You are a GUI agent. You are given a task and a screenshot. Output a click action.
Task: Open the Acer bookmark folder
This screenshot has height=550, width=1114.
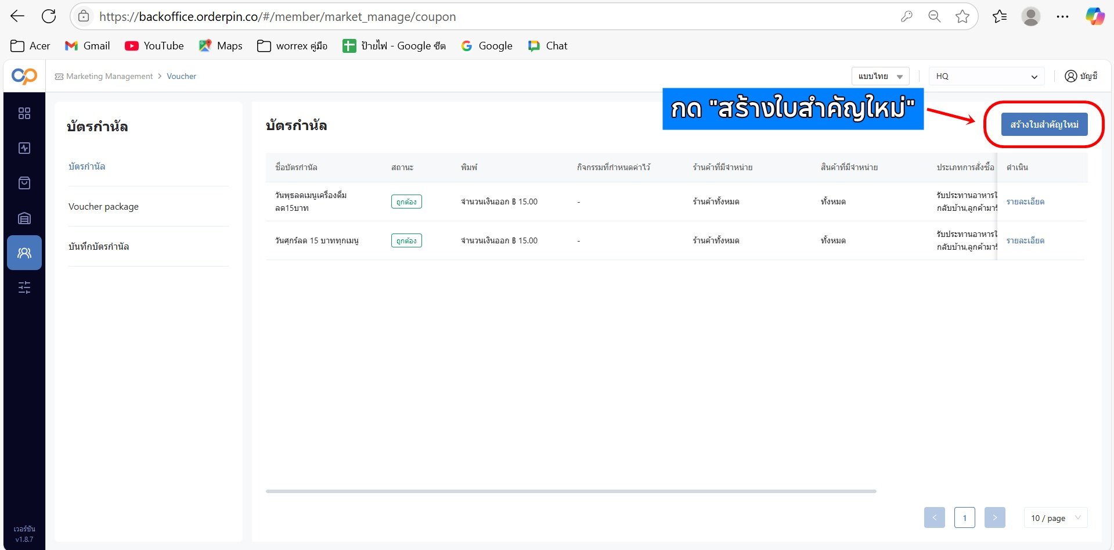(x=30, y=46)
